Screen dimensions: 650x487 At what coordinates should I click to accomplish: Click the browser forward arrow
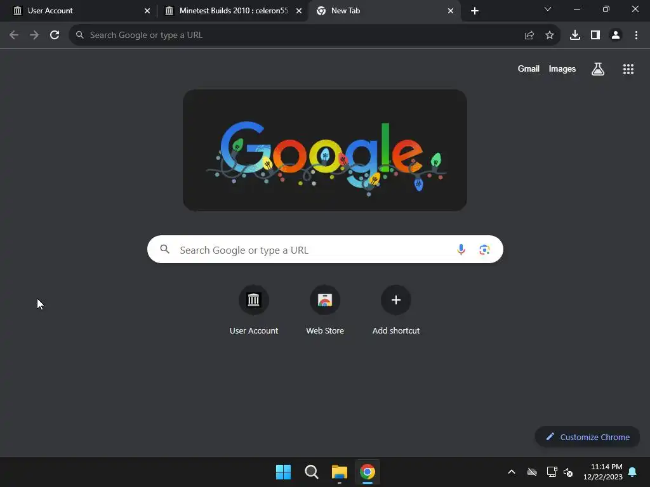(34, 36)
